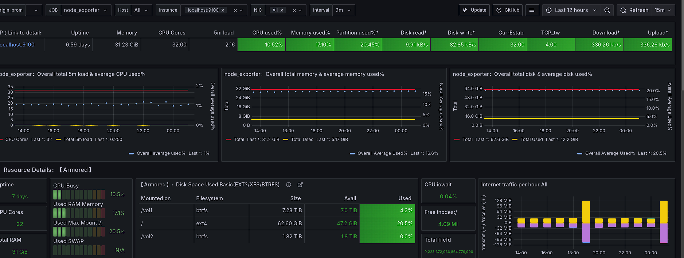The image size is (684, 258).
Task: Sort table by CPU used% column header
Action: coord(267,33)
